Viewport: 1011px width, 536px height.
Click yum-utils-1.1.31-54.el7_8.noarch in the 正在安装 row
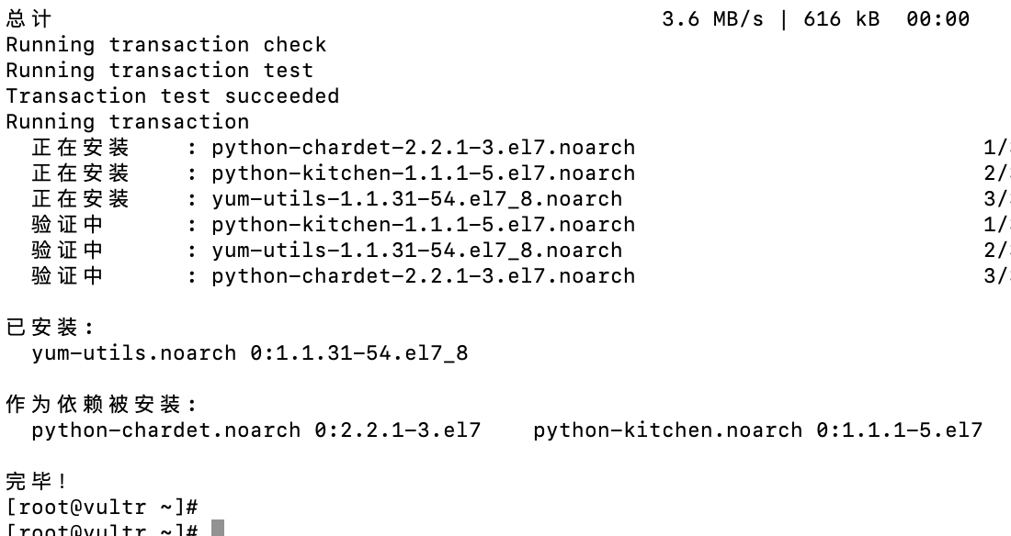[416, 199]
